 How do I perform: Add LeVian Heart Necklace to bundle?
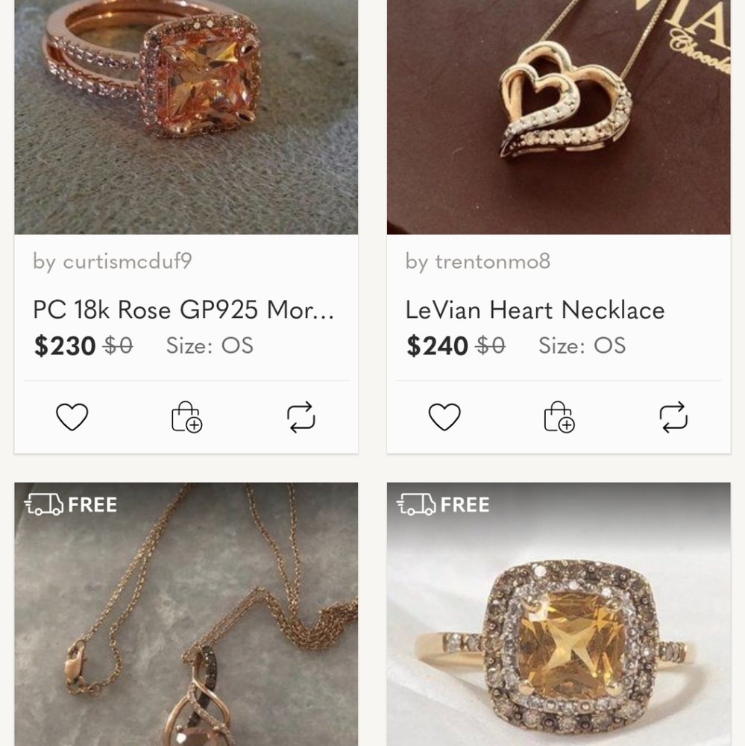559,417
